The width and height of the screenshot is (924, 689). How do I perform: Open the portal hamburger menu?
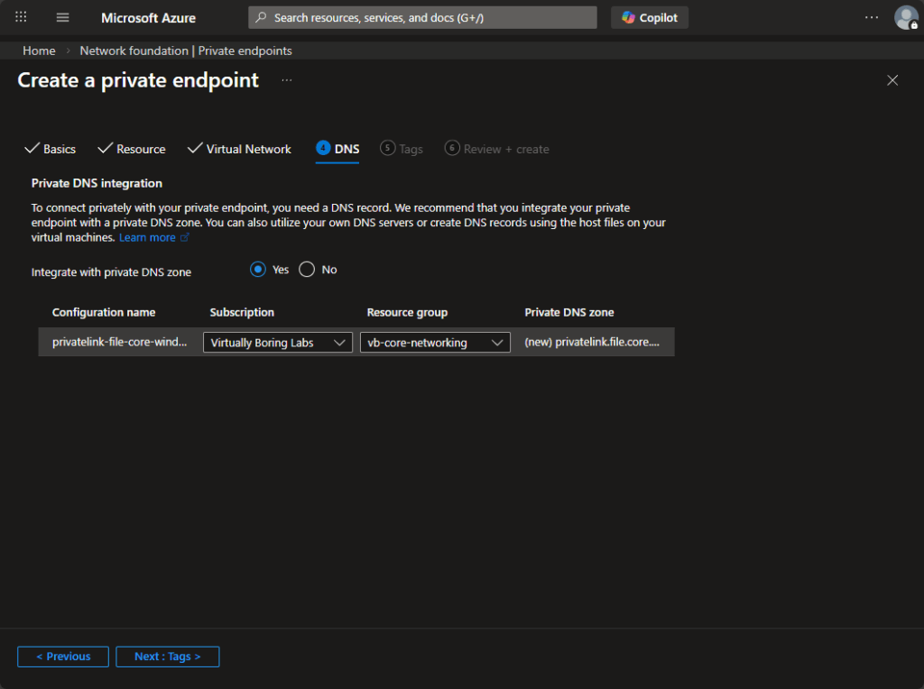62,17
